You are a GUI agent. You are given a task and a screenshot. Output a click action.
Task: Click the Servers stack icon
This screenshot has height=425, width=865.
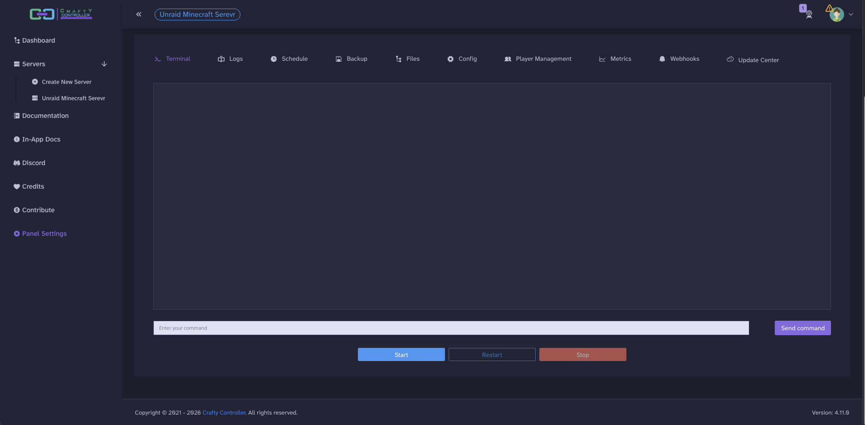click(x=17, y=64)
